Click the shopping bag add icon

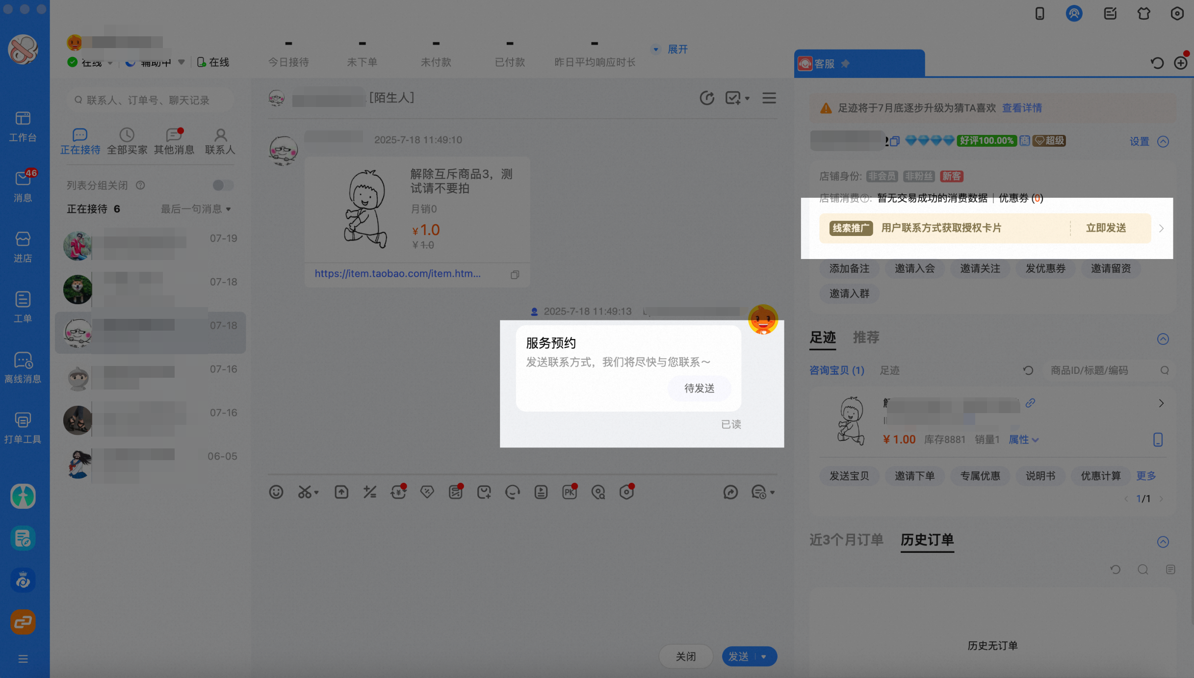pos(484,492)
